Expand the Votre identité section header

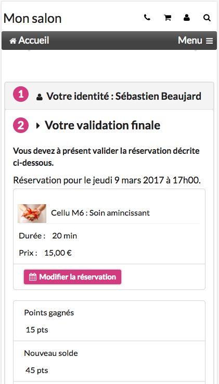click(109, 96)
